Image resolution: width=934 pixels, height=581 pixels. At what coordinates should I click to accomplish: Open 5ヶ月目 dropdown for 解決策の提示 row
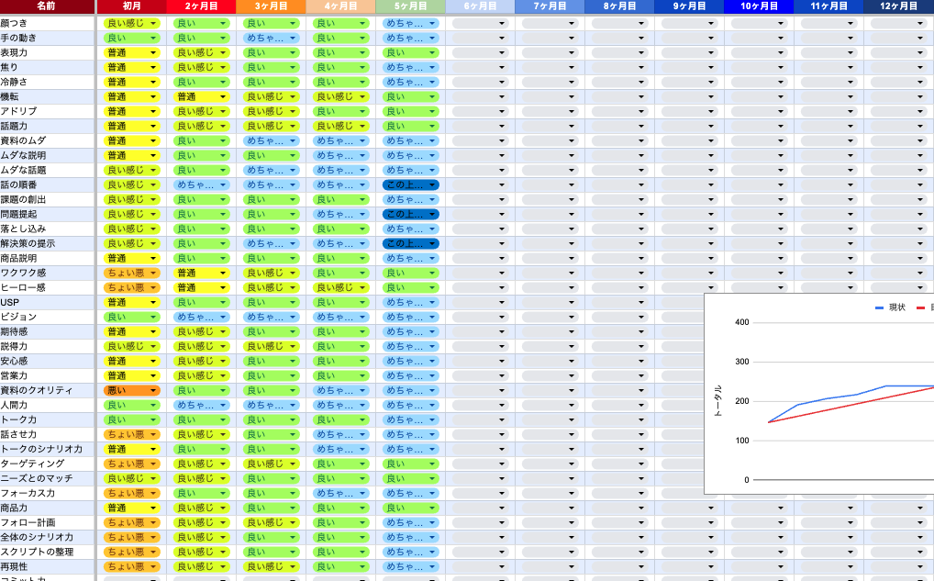(x=432, y=243)
